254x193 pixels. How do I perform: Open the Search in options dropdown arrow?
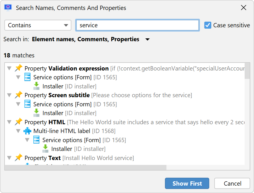coord(148,39)
